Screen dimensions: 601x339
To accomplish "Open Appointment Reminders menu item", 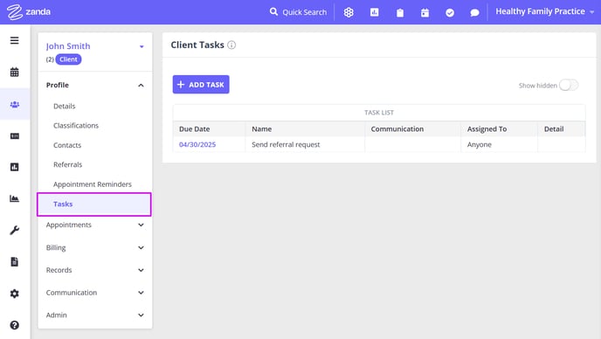I will tap(93, 184).
